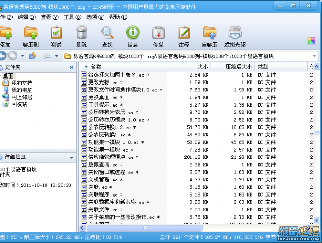This screenshot has height=243, width=322.
Task: Click the vertical scrollbar thumb
Action: click(x=316, y=133)
